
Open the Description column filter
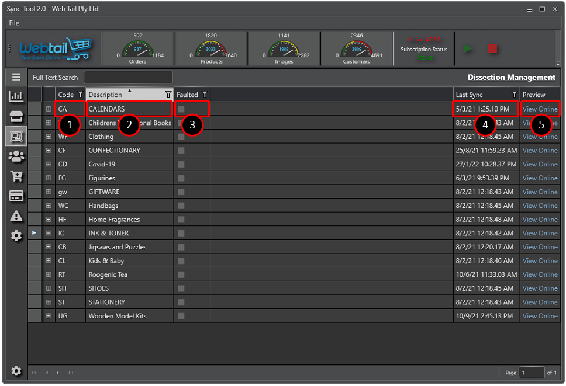point(168,95)
